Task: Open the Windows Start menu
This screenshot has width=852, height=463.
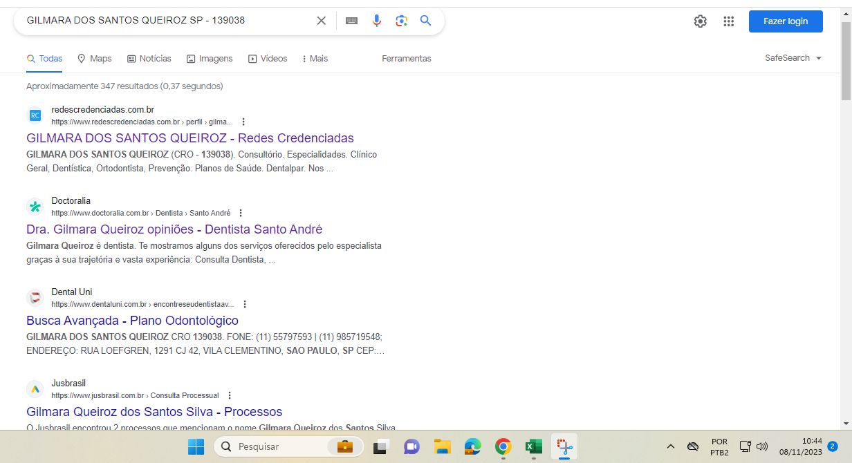Action: [196, 446]
